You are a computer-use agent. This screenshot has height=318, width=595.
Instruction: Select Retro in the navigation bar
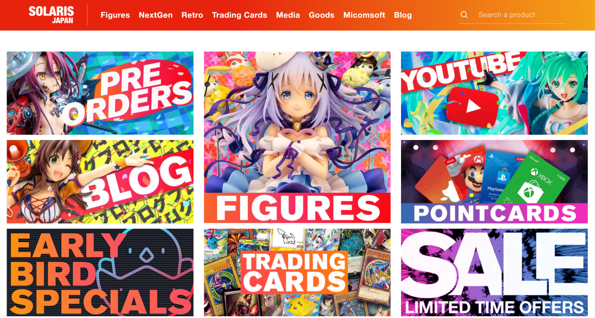tap(192, 15)
